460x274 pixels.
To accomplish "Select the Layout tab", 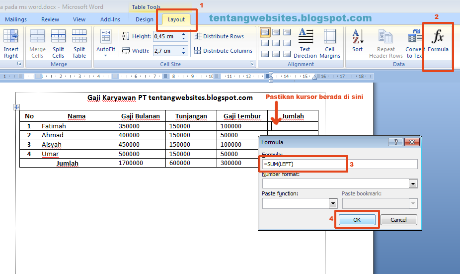I will (x=176, y=19).
